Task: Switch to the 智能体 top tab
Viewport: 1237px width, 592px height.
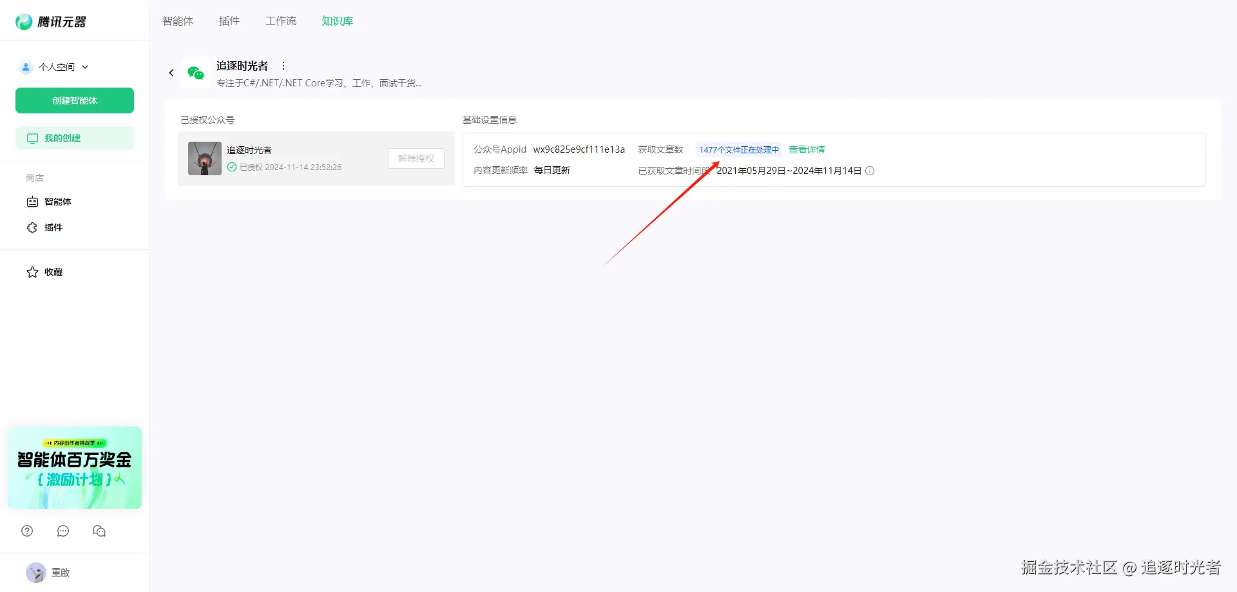Action: 178,21
